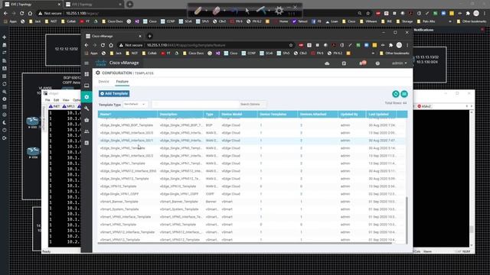
Task: Open the bottom vAnalytics sidebar icon
Action: tap(87, 143)
